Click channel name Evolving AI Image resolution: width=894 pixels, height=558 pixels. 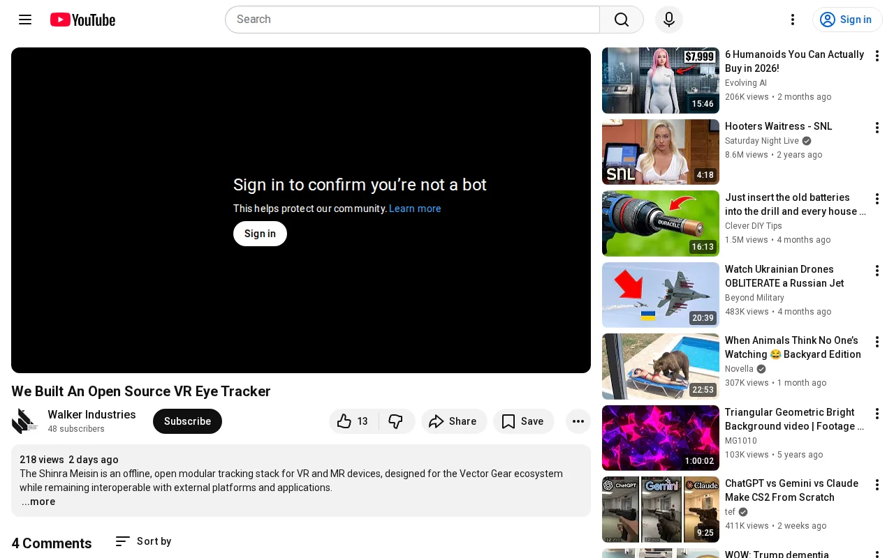[746, 83]
